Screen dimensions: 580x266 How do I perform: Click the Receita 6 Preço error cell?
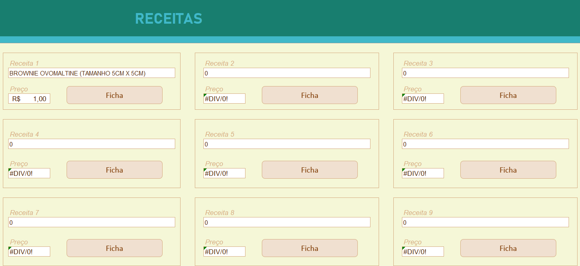coord(423,173)
